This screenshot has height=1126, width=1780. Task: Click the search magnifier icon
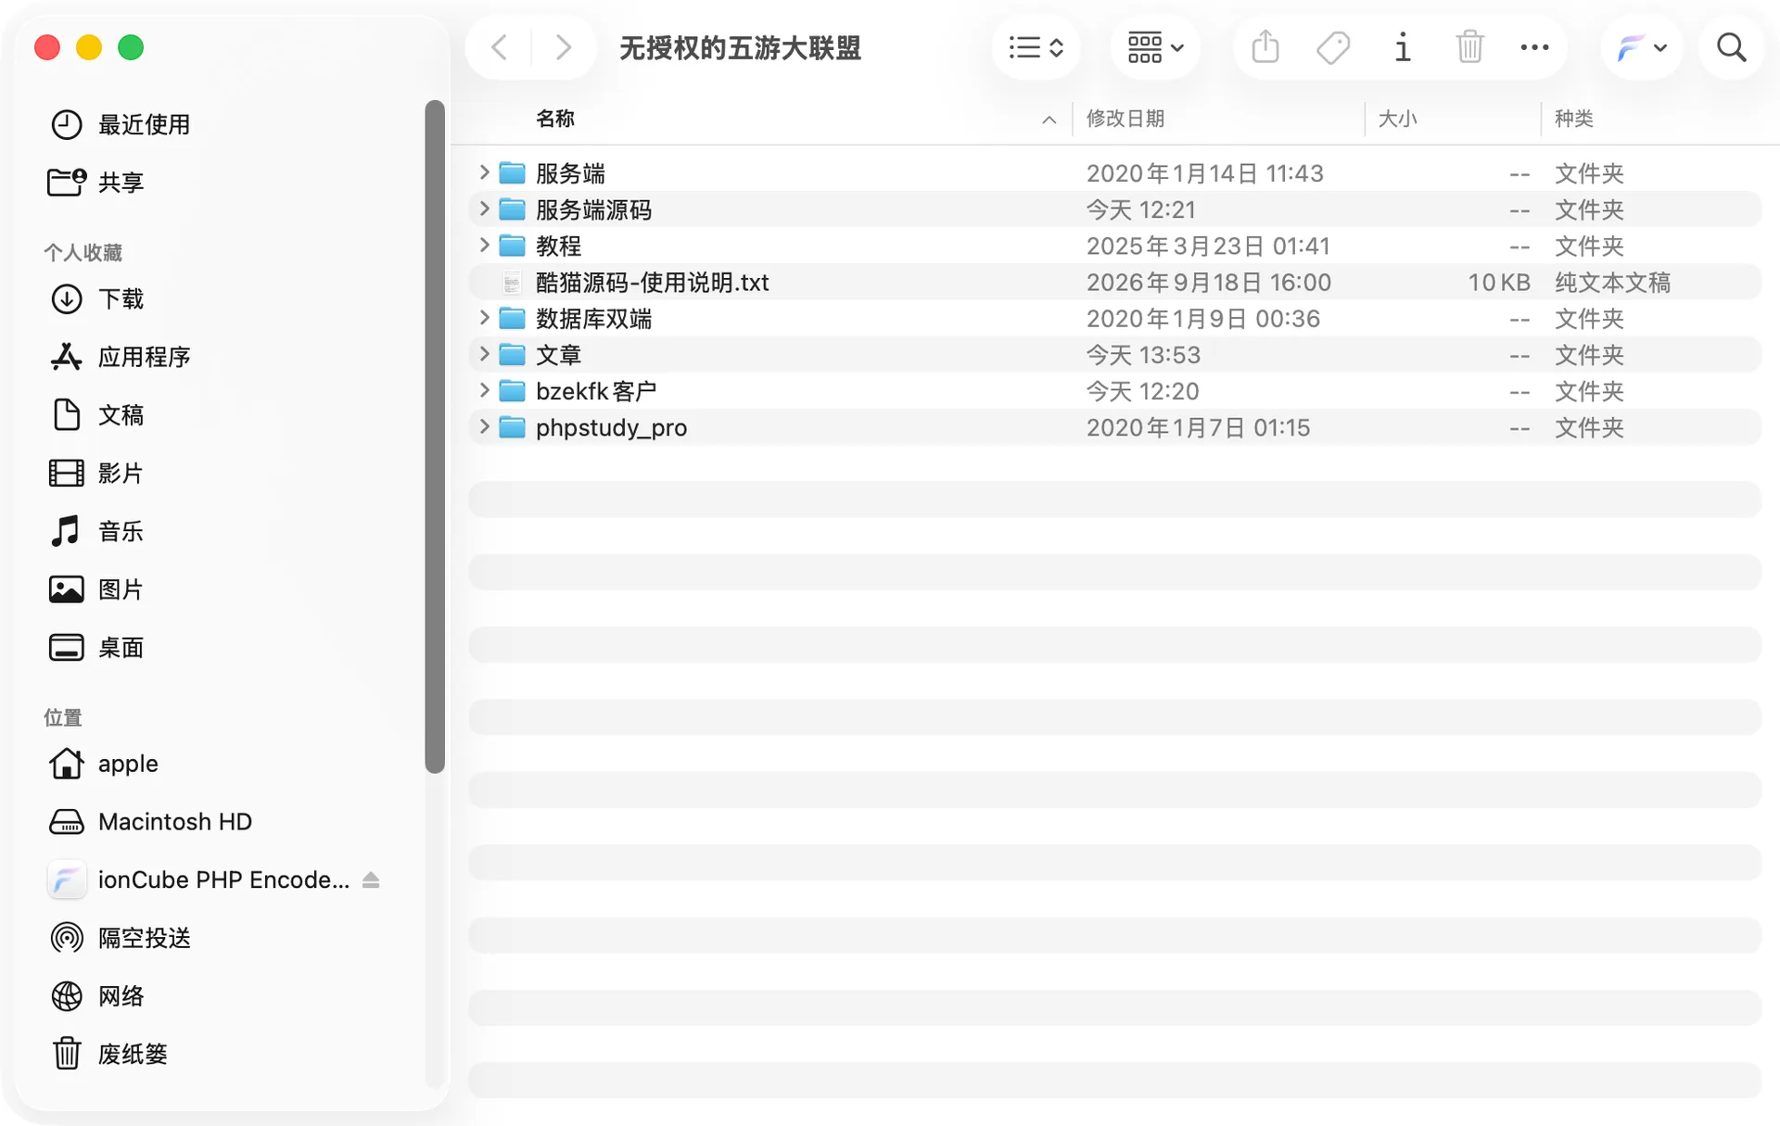click(x=1731, y=47)
